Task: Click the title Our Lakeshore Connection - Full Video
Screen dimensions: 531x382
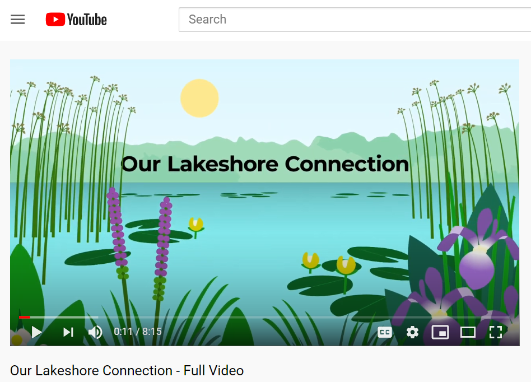Action: (127, 370)
